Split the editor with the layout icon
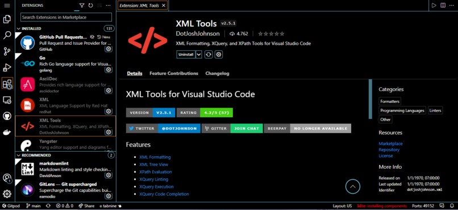458x210 pixels. 443,5
